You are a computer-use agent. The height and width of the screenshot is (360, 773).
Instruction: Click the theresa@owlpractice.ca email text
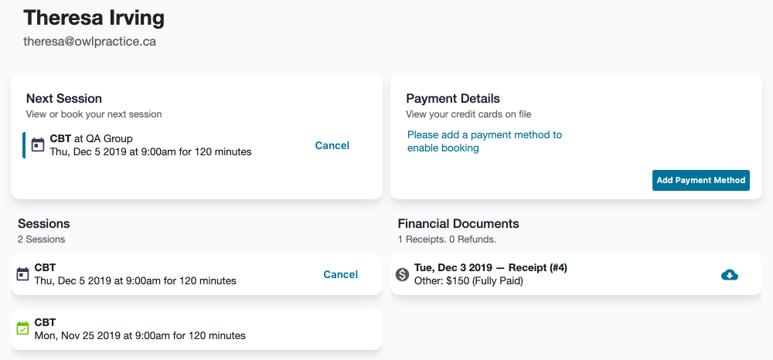click(90, 42)
